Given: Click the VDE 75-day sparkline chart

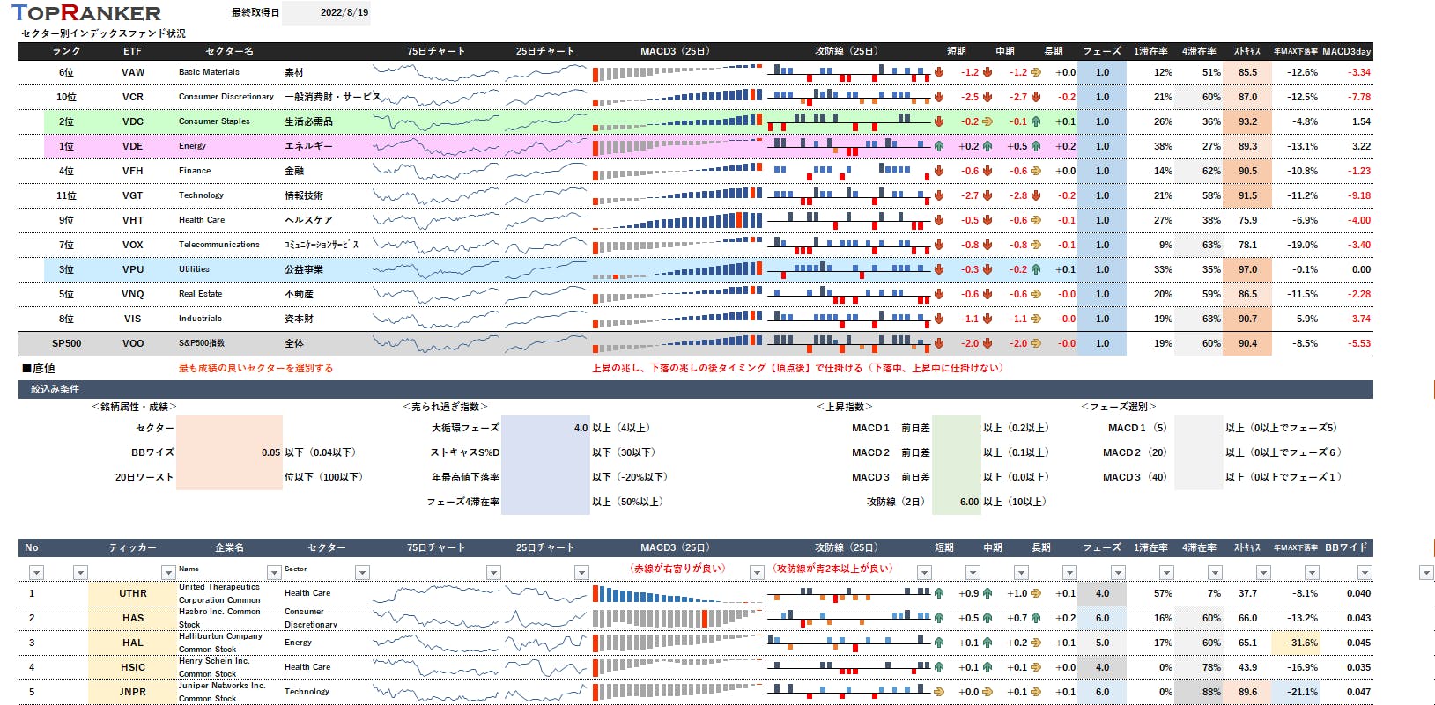Looking at the screenshot, I should click(436, 146).
